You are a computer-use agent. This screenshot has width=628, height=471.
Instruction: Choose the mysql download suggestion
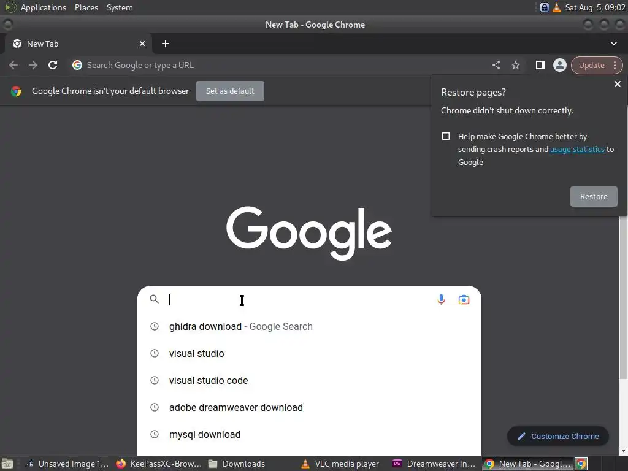click(309, 434)
